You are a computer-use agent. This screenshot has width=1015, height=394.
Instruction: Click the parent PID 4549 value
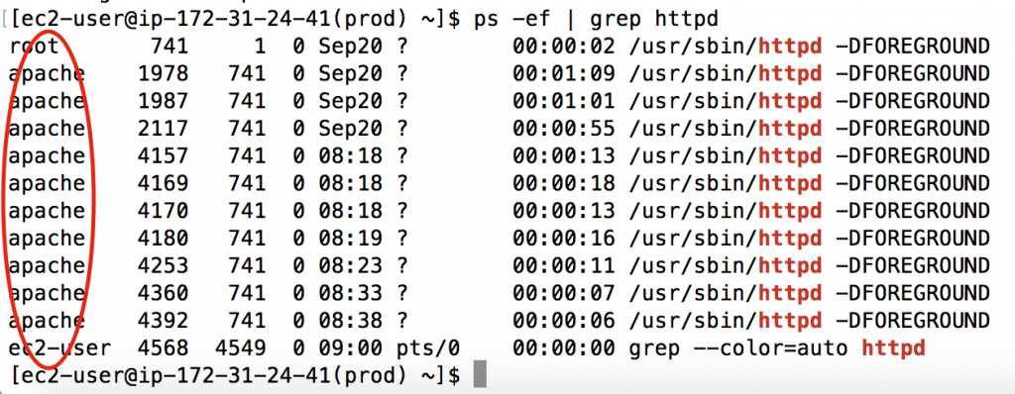pyautogui.click(x=240, y=348)
